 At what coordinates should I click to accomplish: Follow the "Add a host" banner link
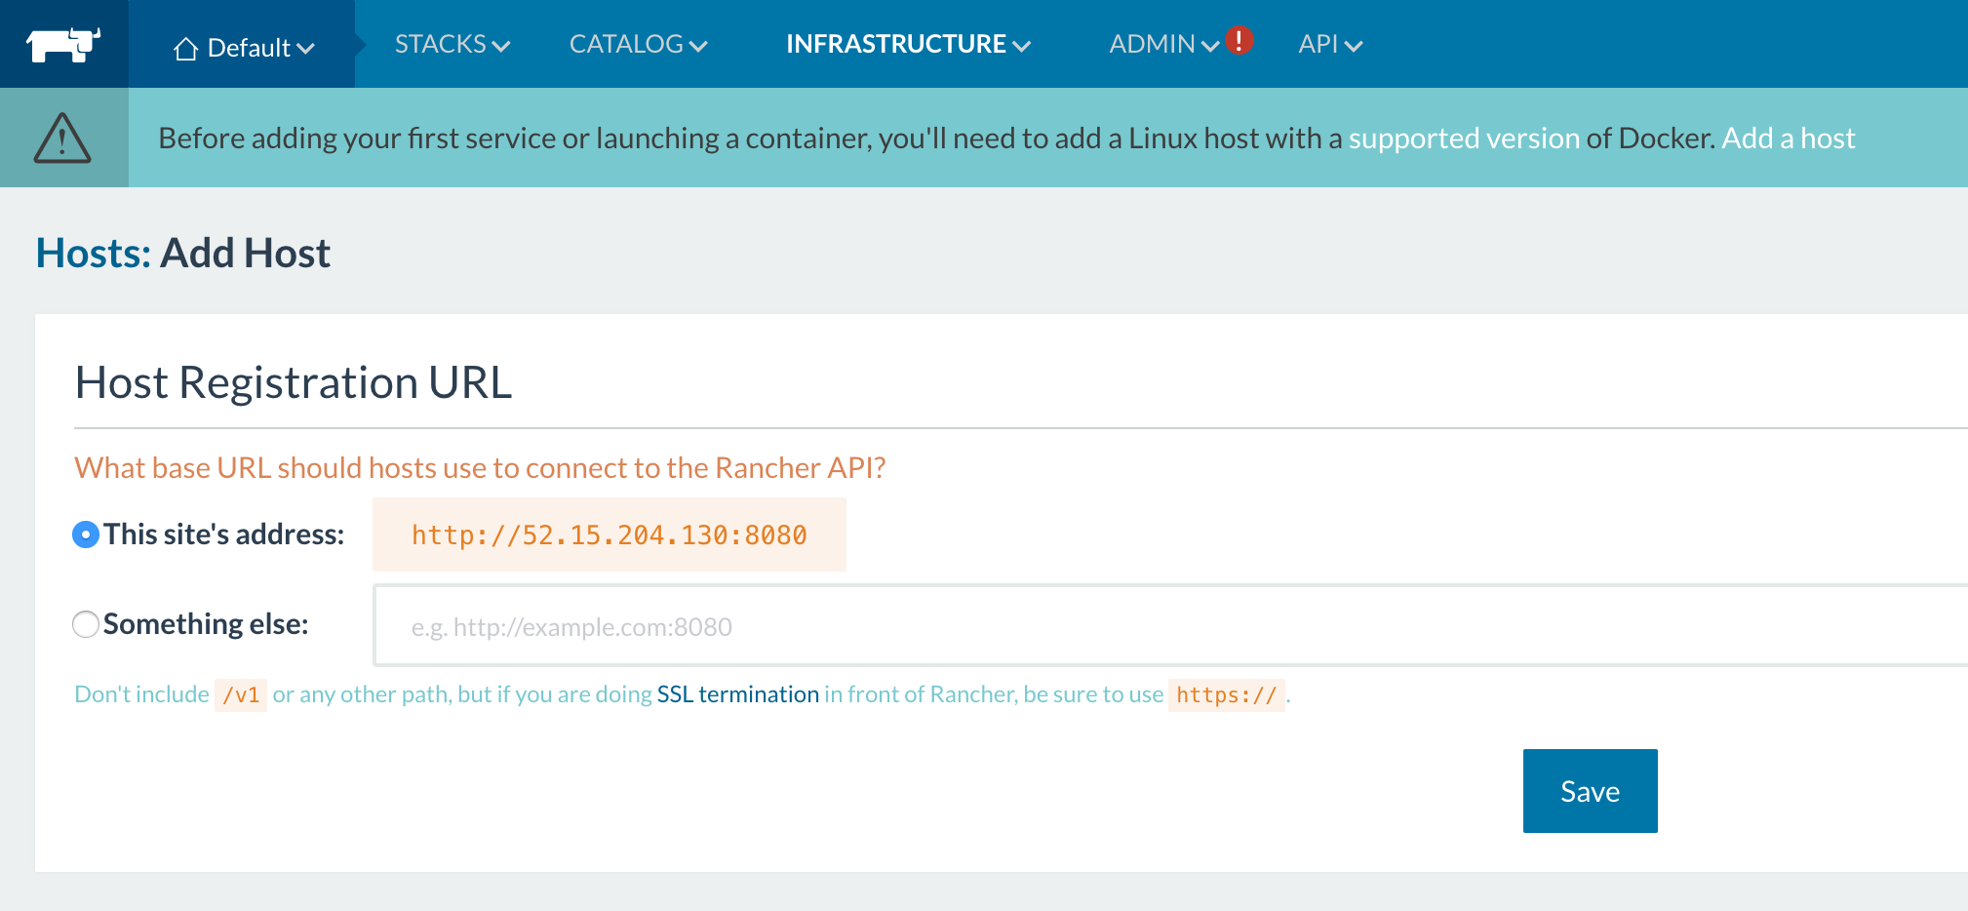(x=1788, y=139)
